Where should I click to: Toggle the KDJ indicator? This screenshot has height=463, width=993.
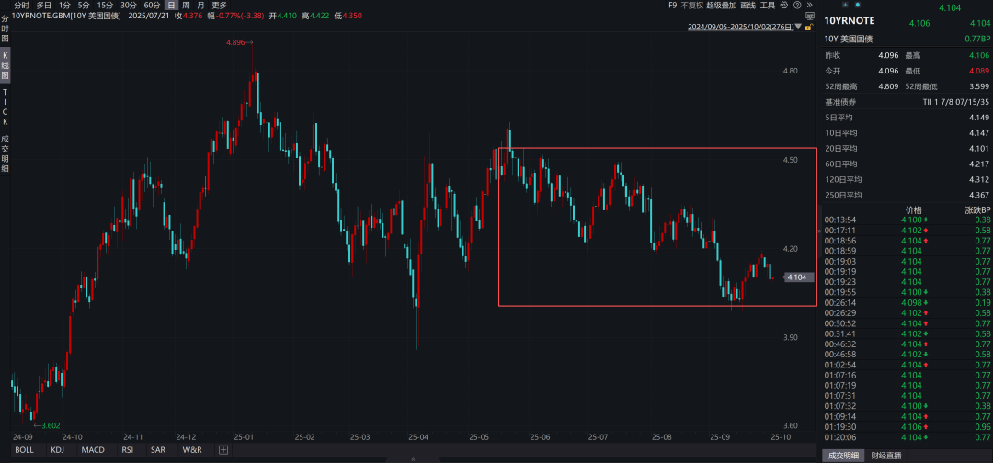click(57, 450)
